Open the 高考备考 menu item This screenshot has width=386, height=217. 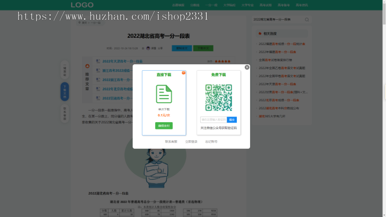pyautogui.click(x=284, y=5)
